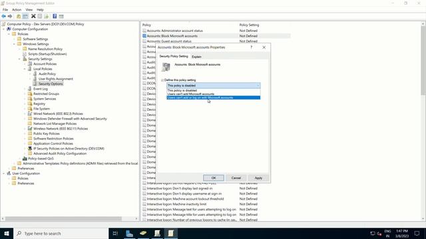Click the question mark help in Properties dialog

[x=252, y=47]
